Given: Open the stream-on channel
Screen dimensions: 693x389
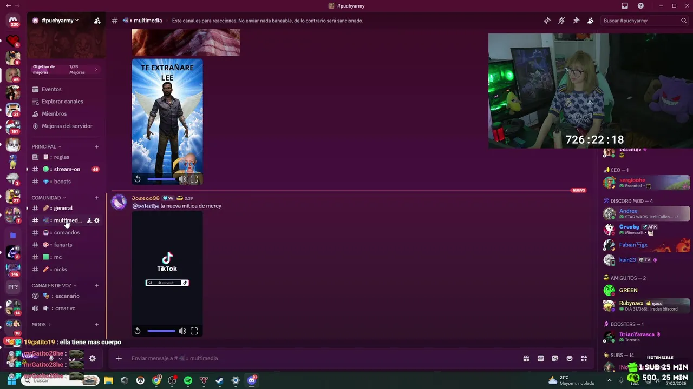Looking at the screenshot, I should (x=66, y=169).
